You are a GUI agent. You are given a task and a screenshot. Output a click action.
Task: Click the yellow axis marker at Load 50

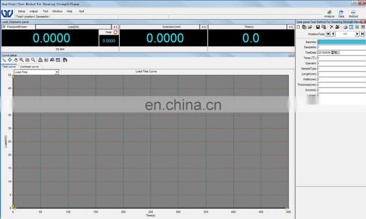[x=13, y=77]
